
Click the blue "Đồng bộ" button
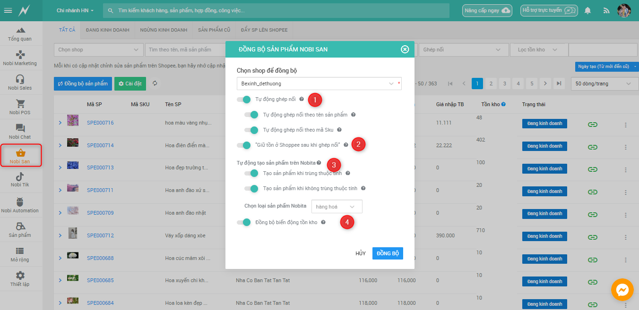[x=387, y=253]
